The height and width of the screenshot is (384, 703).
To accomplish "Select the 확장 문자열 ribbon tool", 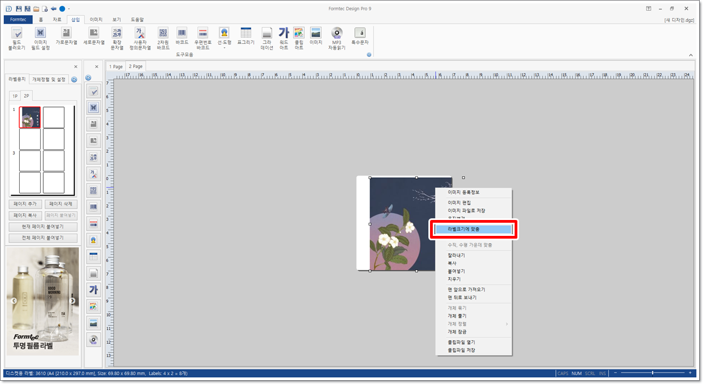I will [117, 38].
